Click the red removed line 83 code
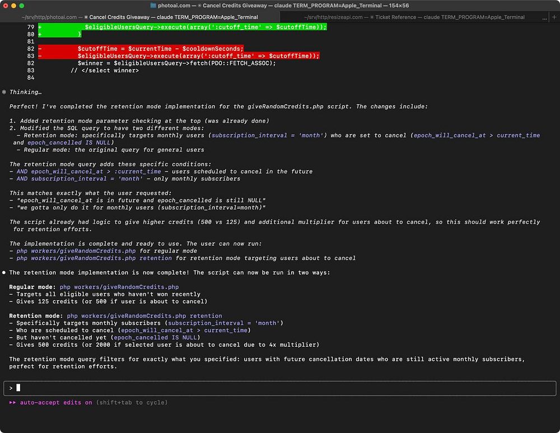560x433 pixels. tap(179, 55)
